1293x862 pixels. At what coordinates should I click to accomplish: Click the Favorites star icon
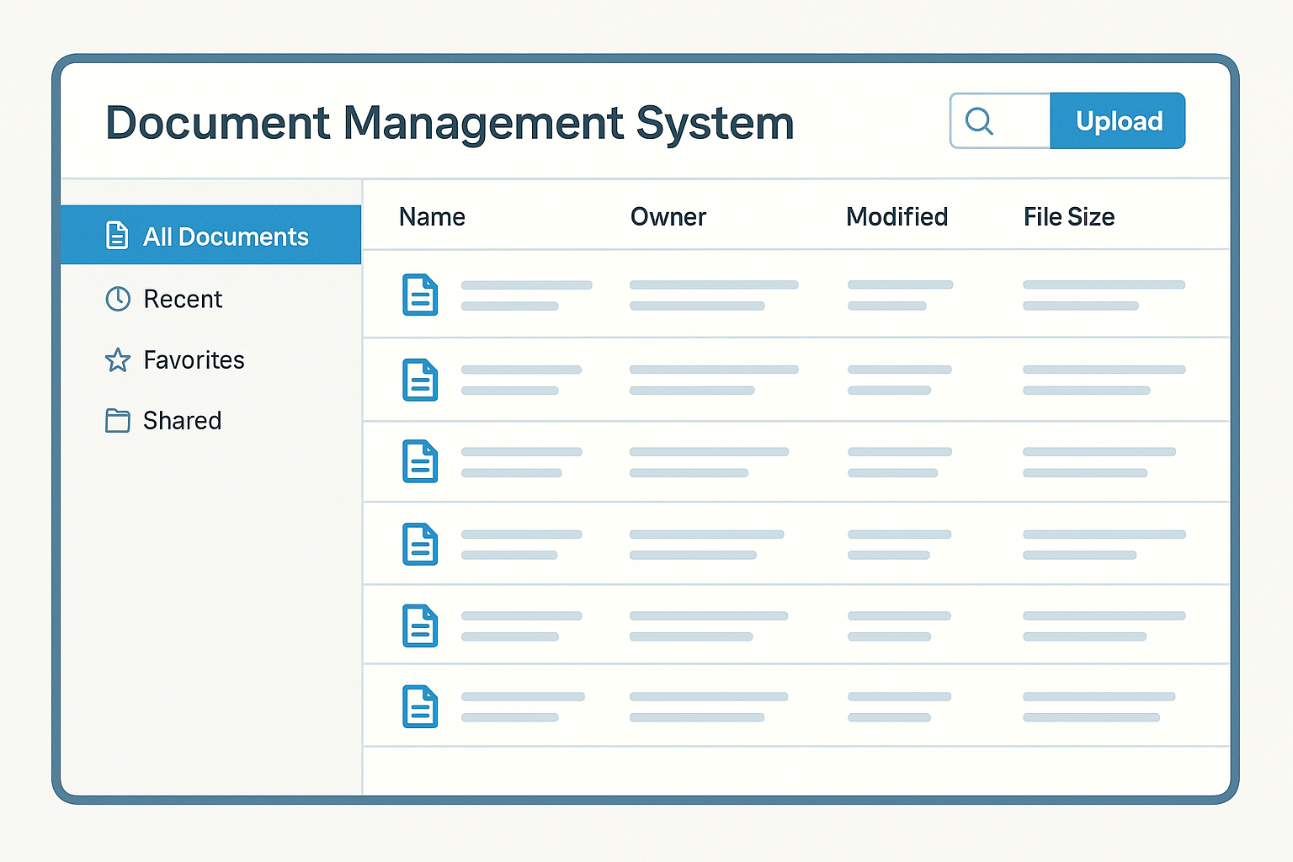point(117,359)
